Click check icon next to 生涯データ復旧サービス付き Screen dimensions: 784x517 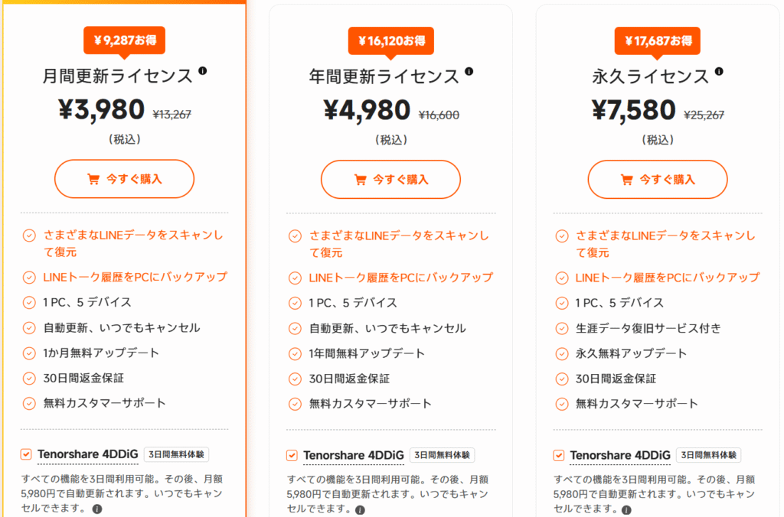pyautogui.click(x=561, y=328)
